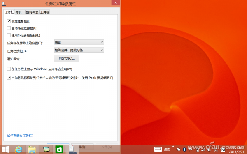Image resolution: width=247 pixels, height=154 pixels.
Task: Toggle the 锁定任务栏(L) checkbox
Action: pyautogui.click(x=9, y=21)
